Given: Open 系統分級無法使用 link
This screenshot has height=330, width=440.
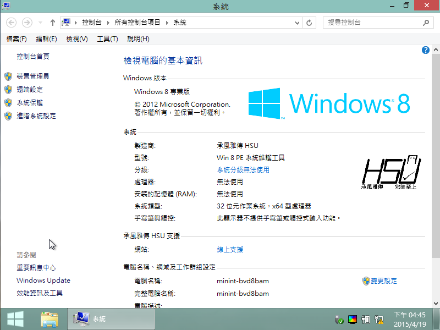Looking at the screenshot, I should click(x=243, y=169).
